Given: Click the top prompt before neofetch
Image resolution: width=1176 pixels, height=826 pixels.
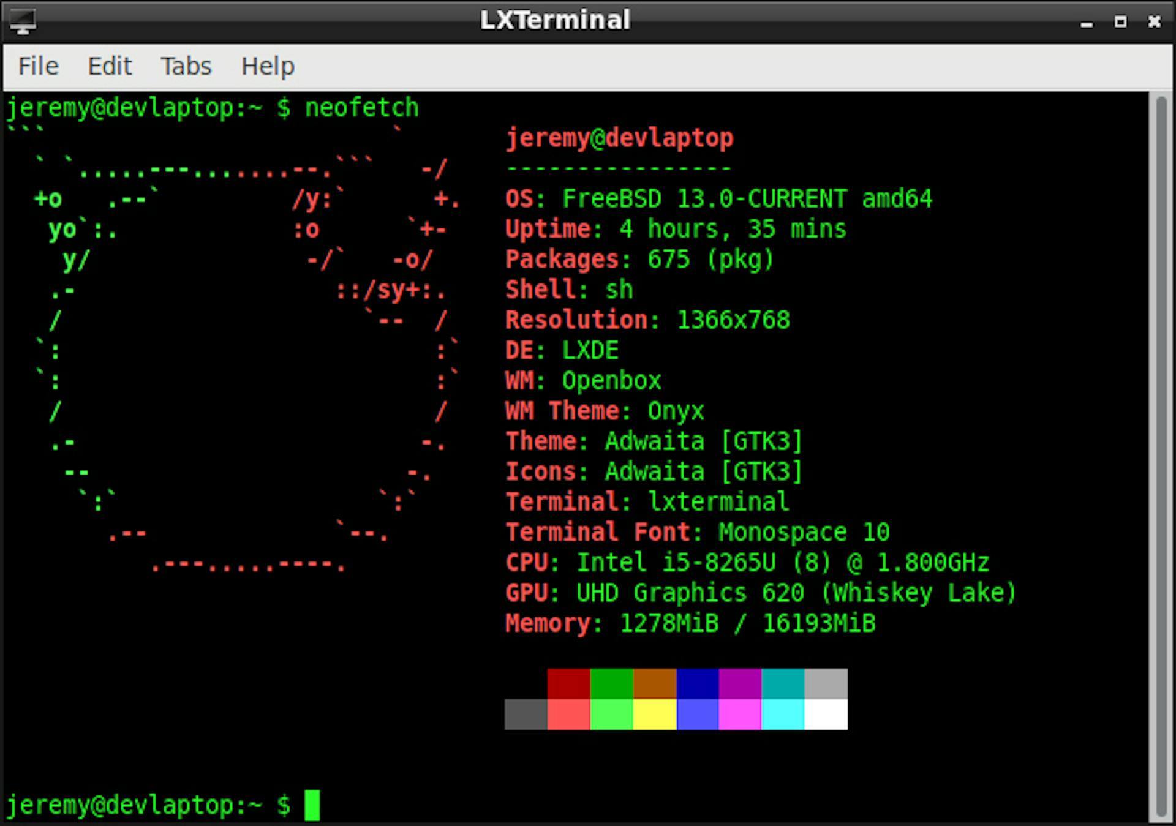Looking at the screenshot, I should (148, 108).
